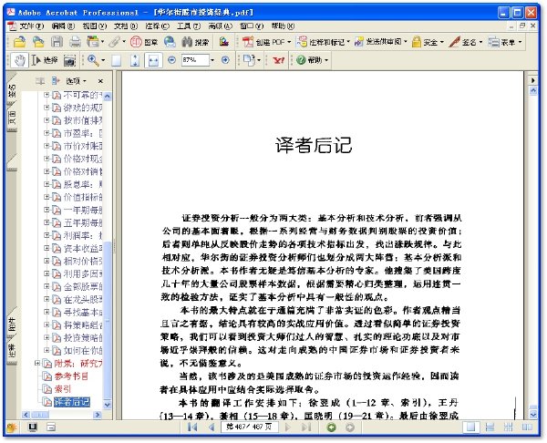Toggle the full screen view icon in status bar
The width and height of the screenshot is (547, 443).
pos(33,428)
